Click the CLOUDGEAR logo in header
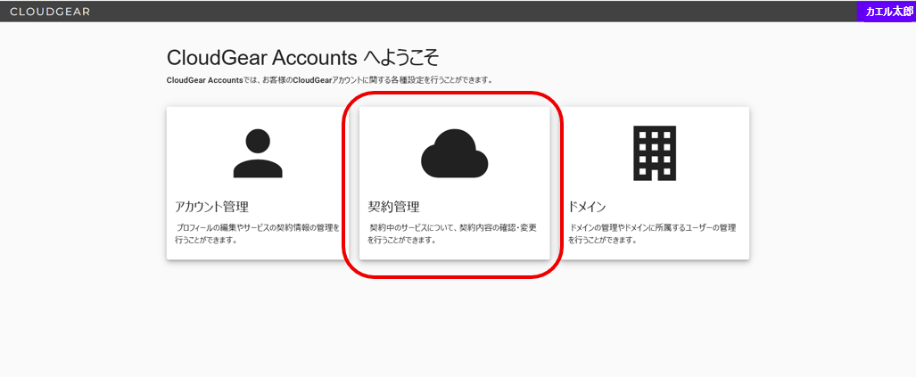Screen dimensions: 916x377 [x=50, y=12]
